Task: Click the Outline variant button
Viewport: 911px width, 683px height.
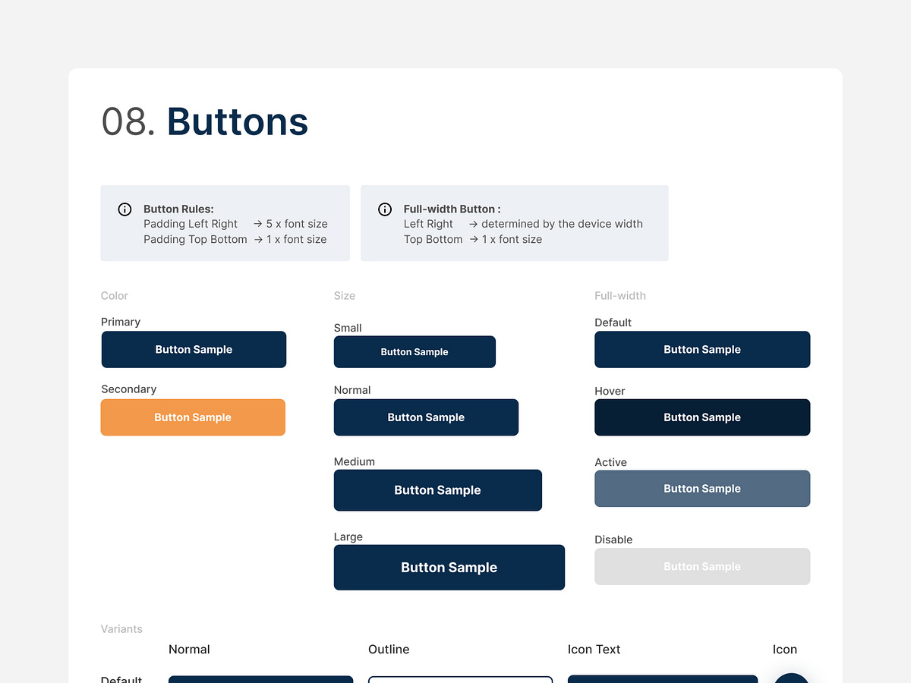Action: click(x=460, y=679)
